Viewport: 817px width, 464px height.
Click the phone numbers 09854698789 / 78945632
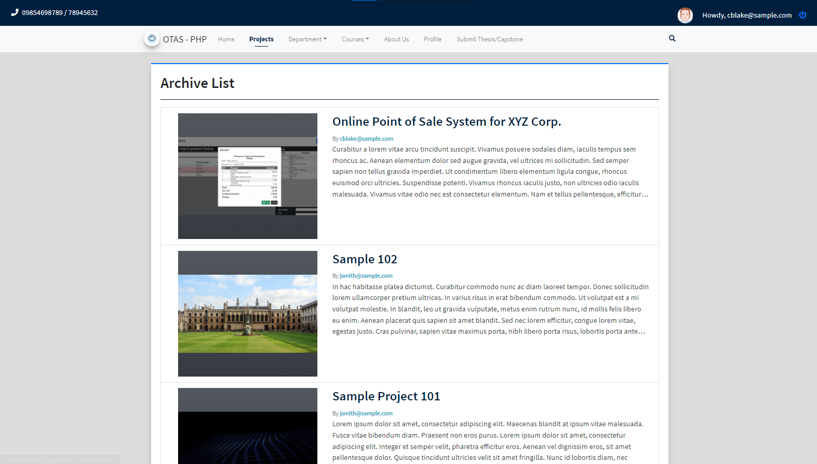coord(60,12)
